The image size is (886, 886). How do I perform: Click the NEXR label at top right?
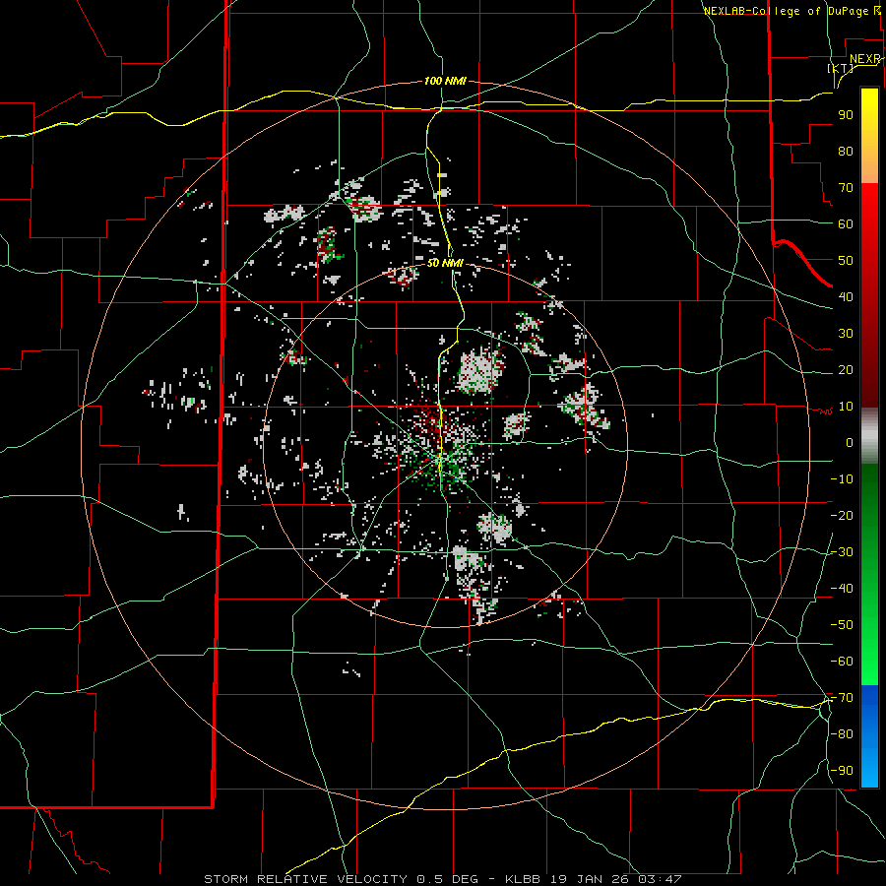tap(865, 59)
